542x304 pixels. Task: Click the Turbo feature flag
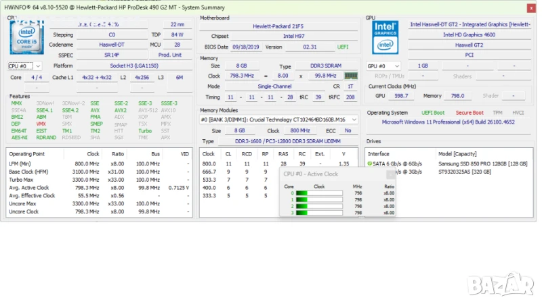pos(144,130)
